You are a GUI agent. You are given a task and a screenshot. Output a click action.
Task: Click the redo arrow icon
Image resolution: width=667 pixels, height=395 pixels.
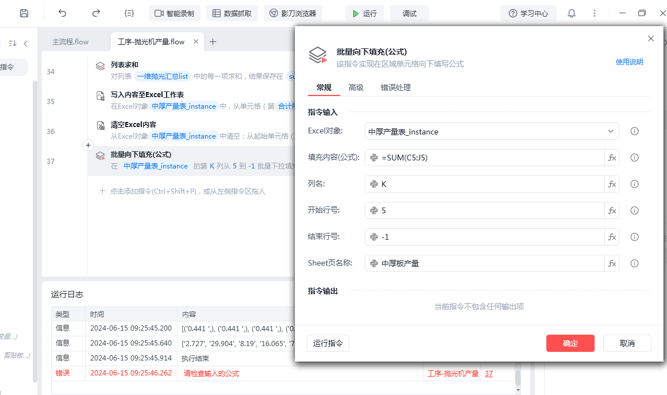pos(96,13)
